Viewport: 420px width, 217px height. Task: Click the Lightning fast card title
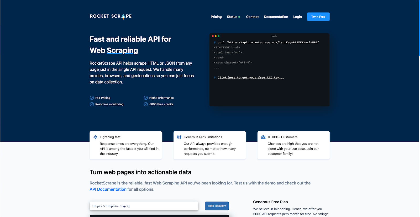[110, 137]
